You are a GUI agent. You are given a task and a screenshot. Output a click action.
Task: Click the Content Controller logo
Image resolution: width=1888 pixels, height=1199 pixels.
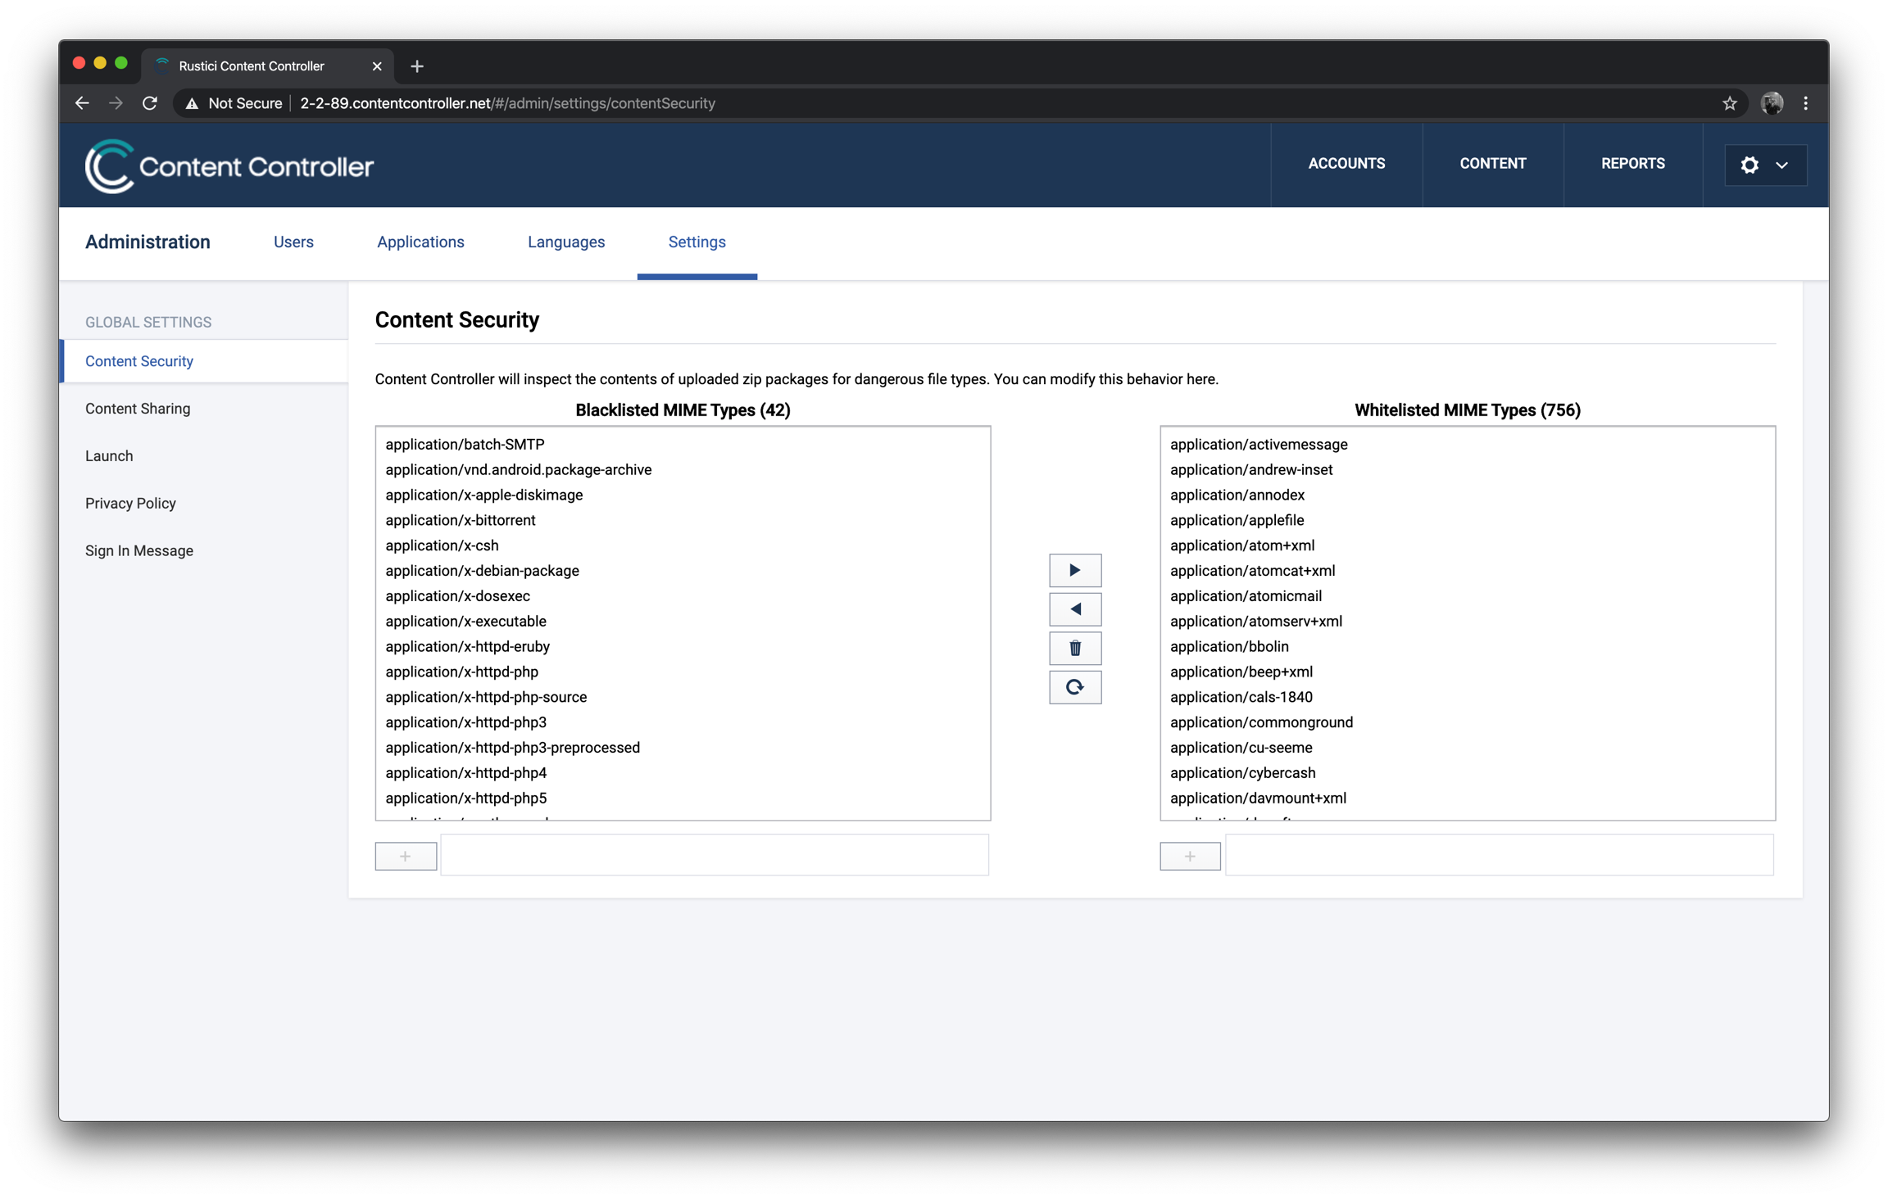pos(229,166)
